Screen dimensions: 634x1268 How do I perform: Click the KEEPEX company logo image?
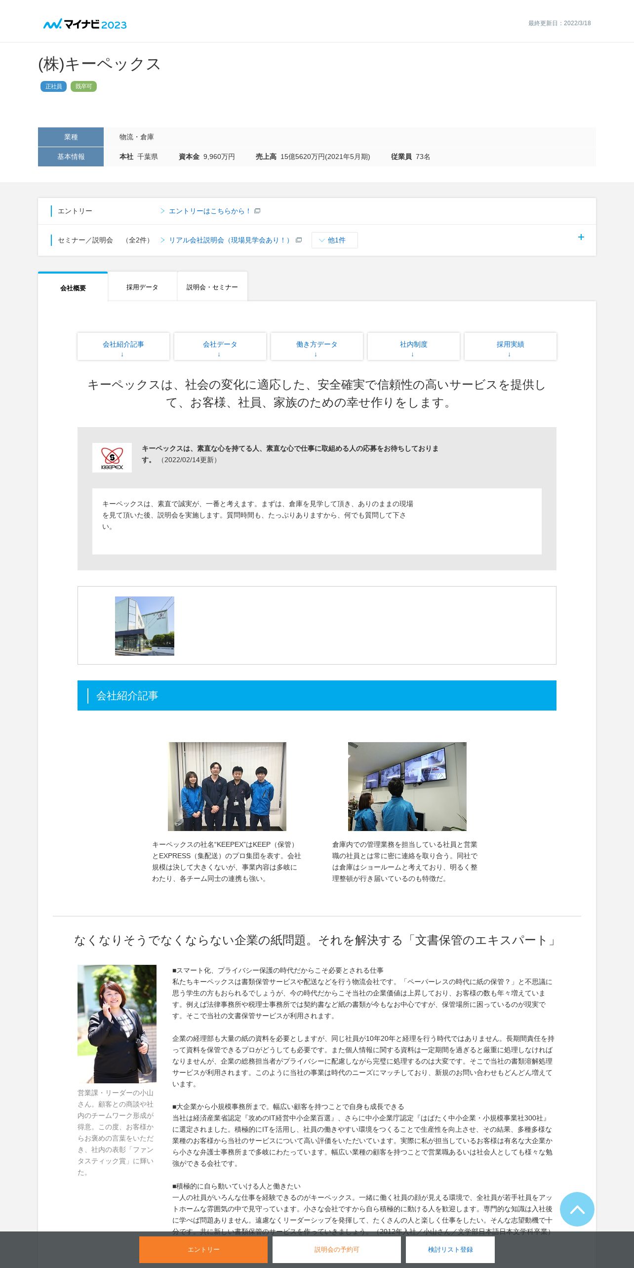coord(112,458)
